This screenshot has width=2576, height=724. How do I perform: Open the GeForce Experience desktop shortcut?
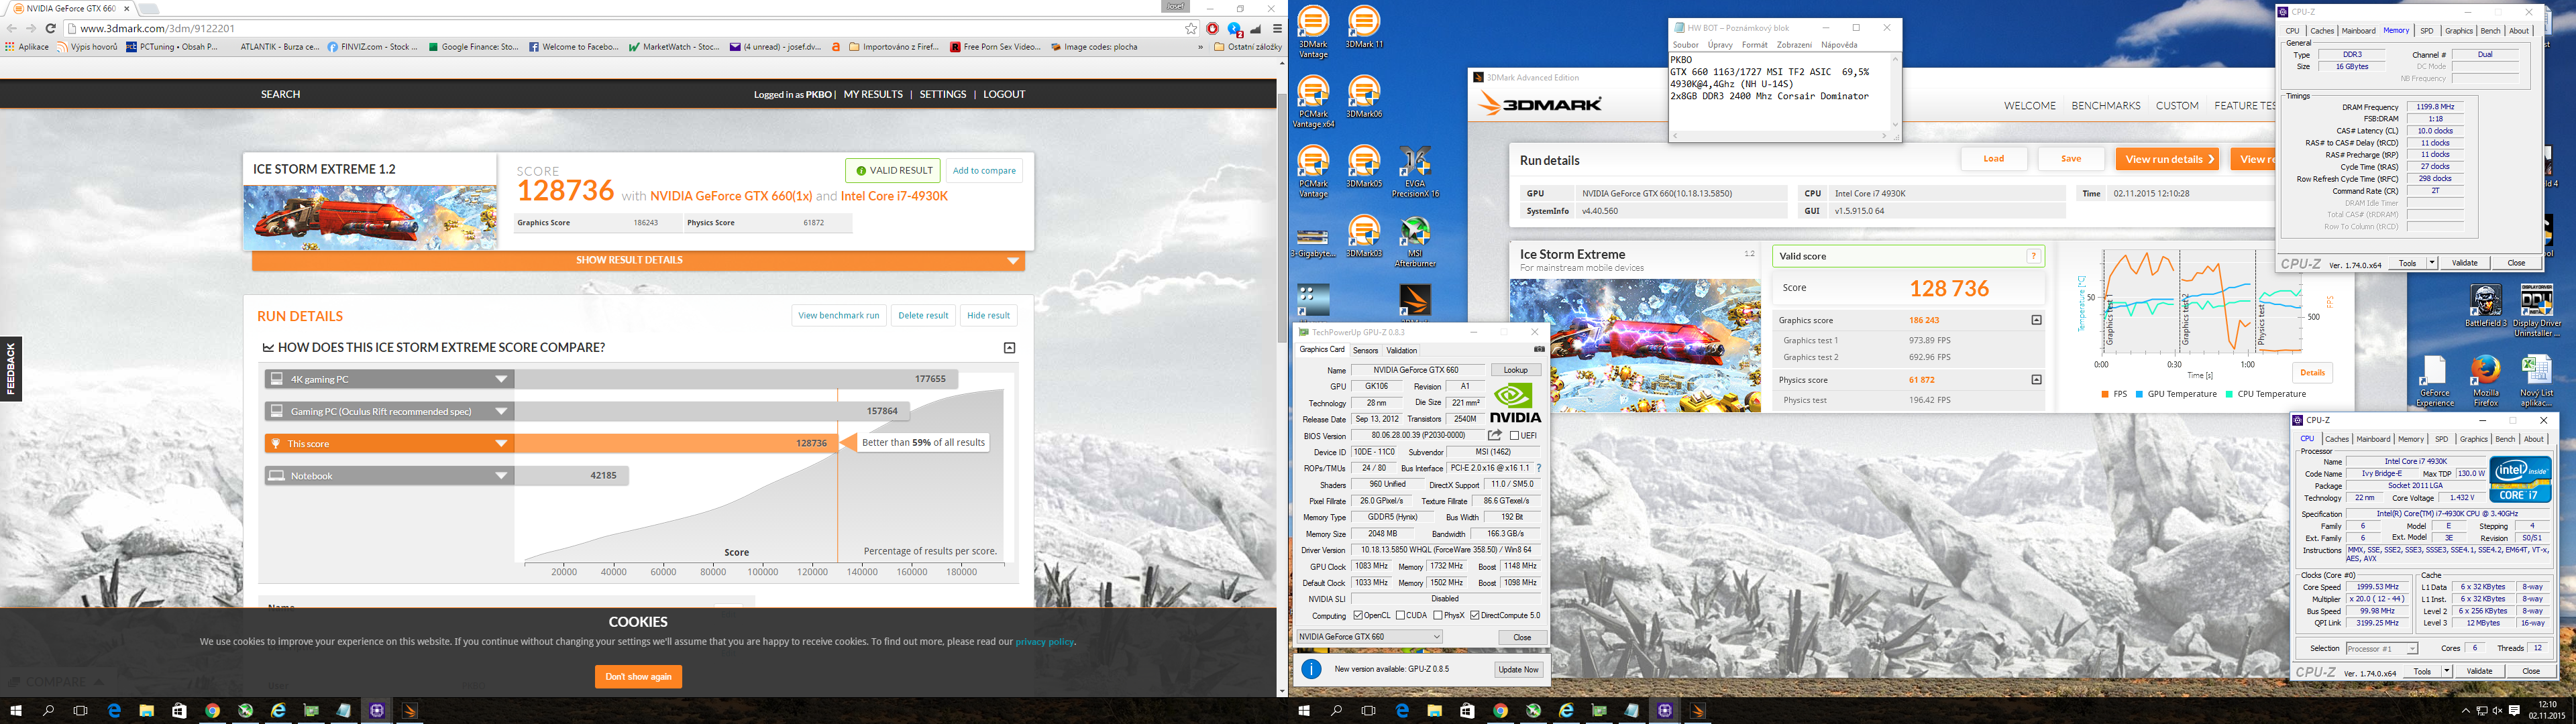[x=2434, y=380]
